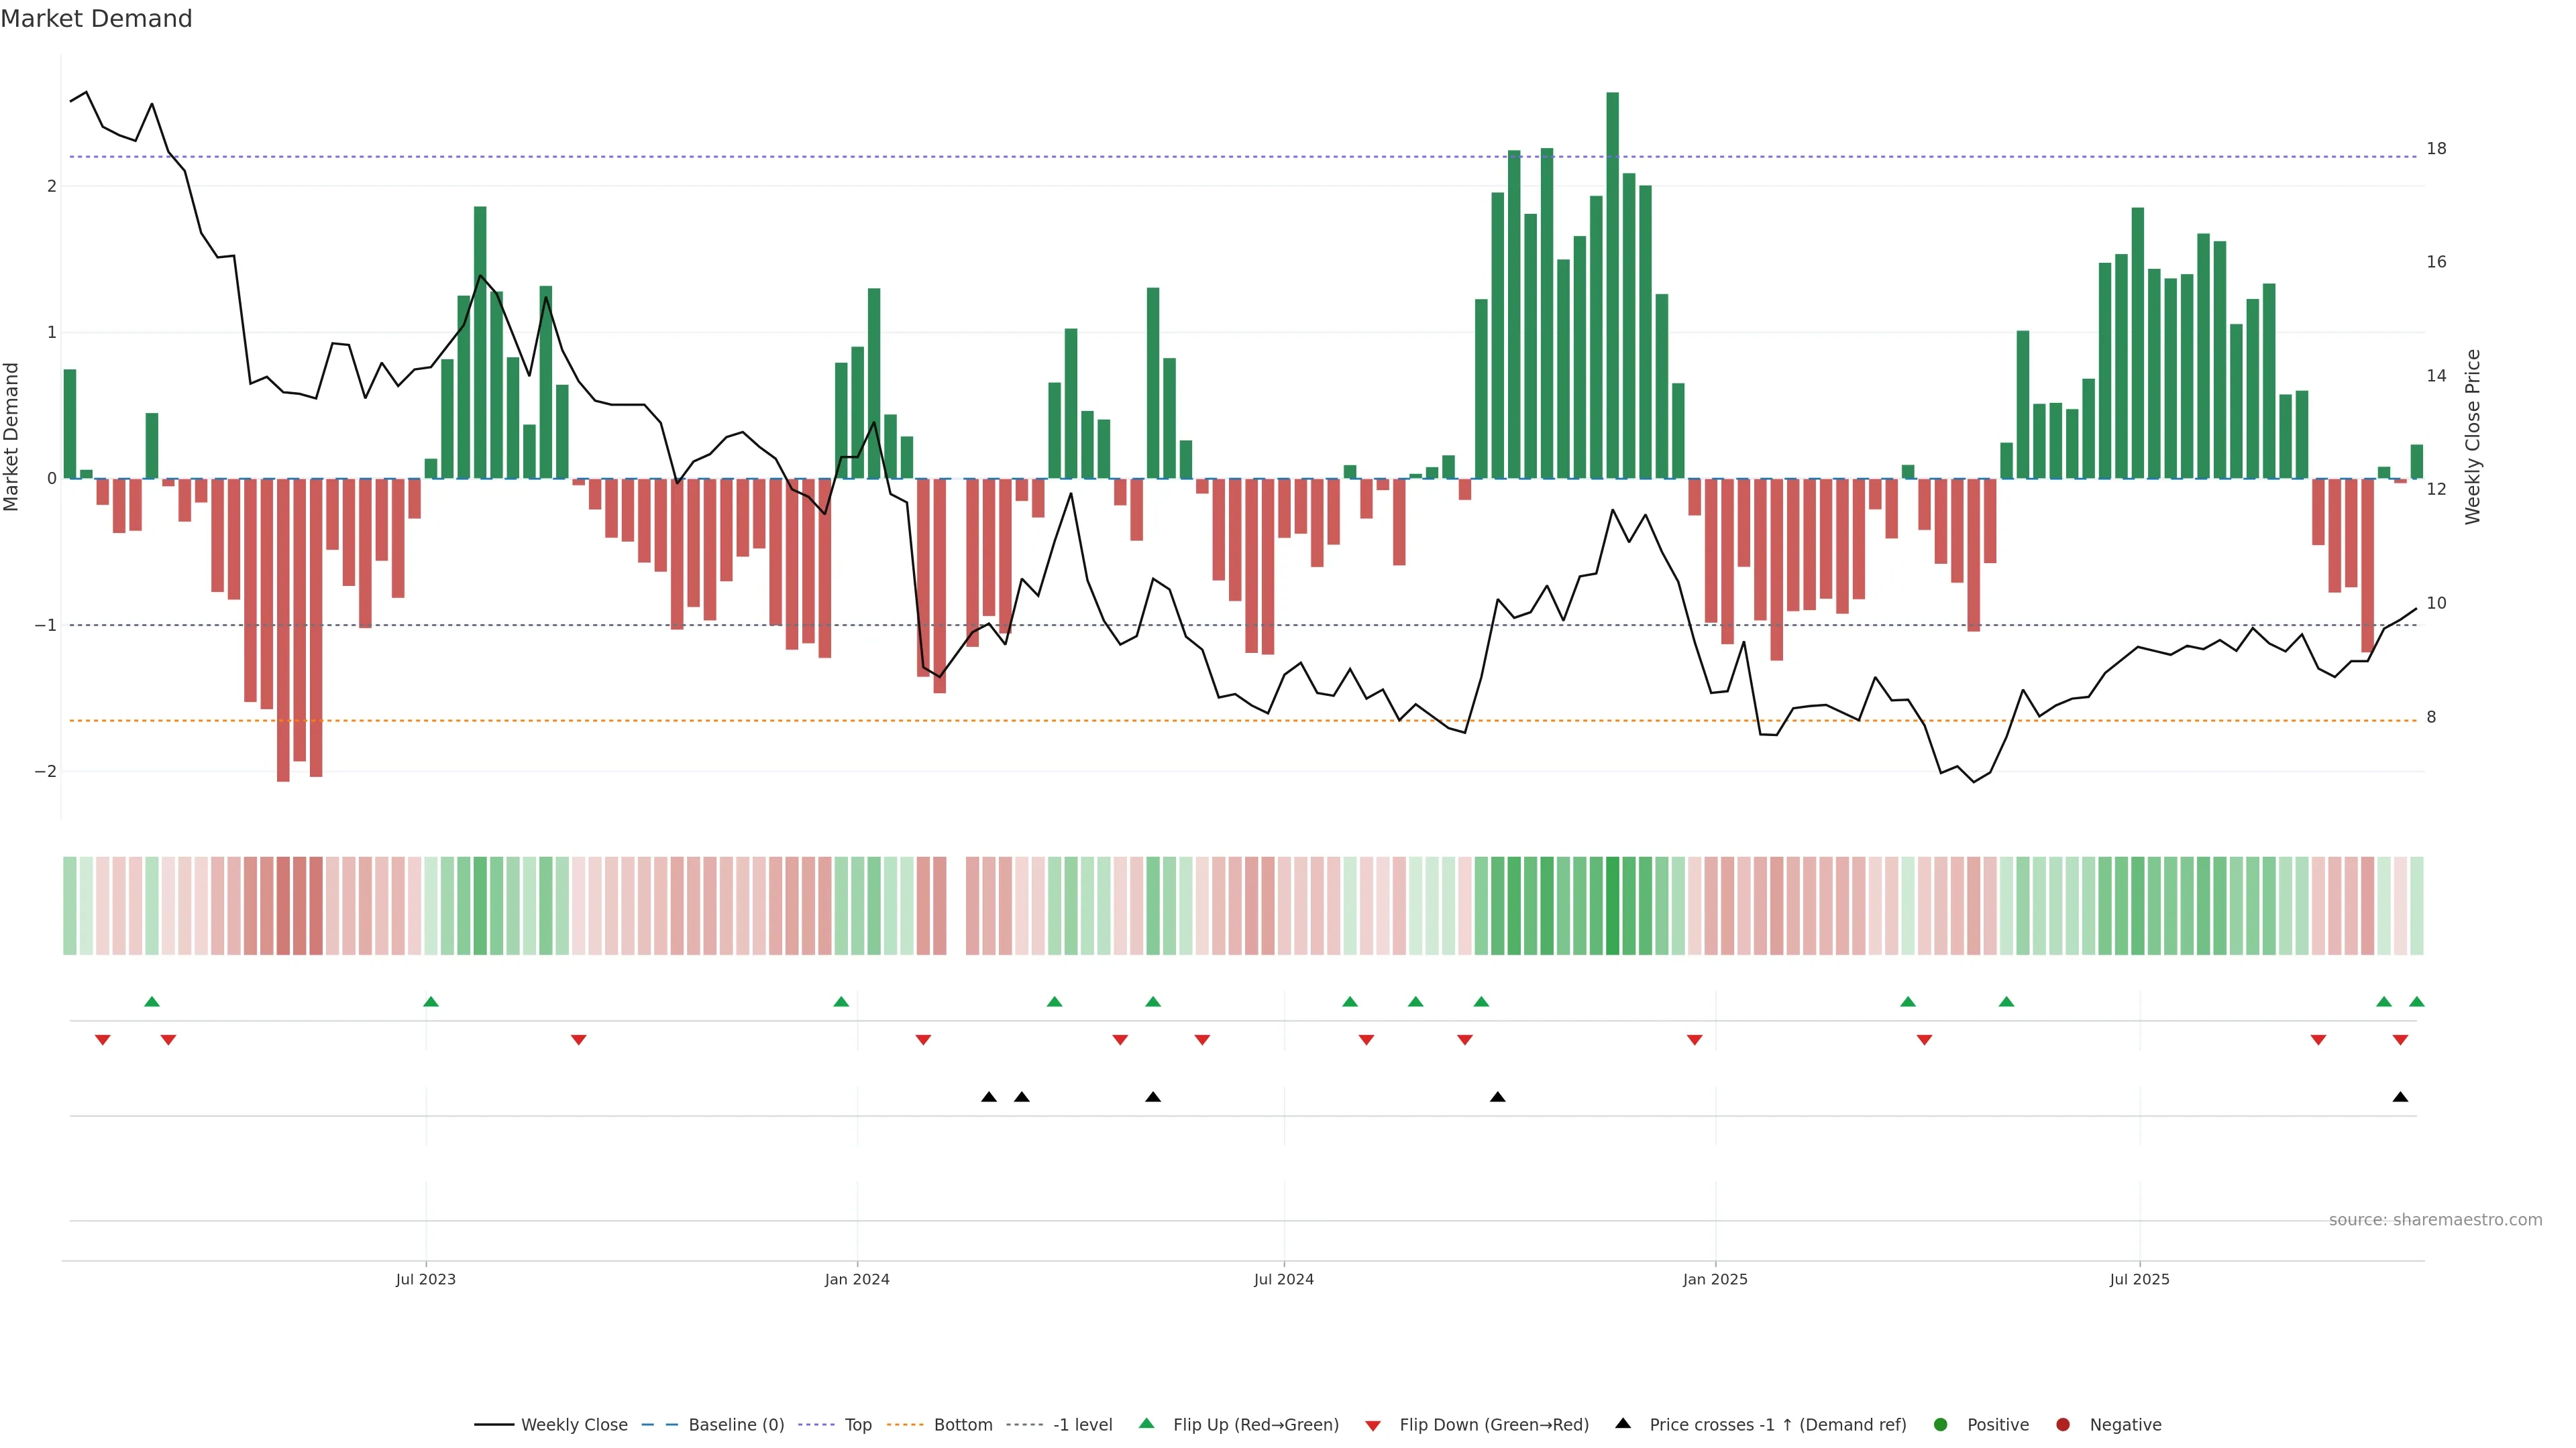This screenshot has width=2576, height=1448.
Task: Click the first green flip-up triangle marker
Action: [x=152, y=1002]
